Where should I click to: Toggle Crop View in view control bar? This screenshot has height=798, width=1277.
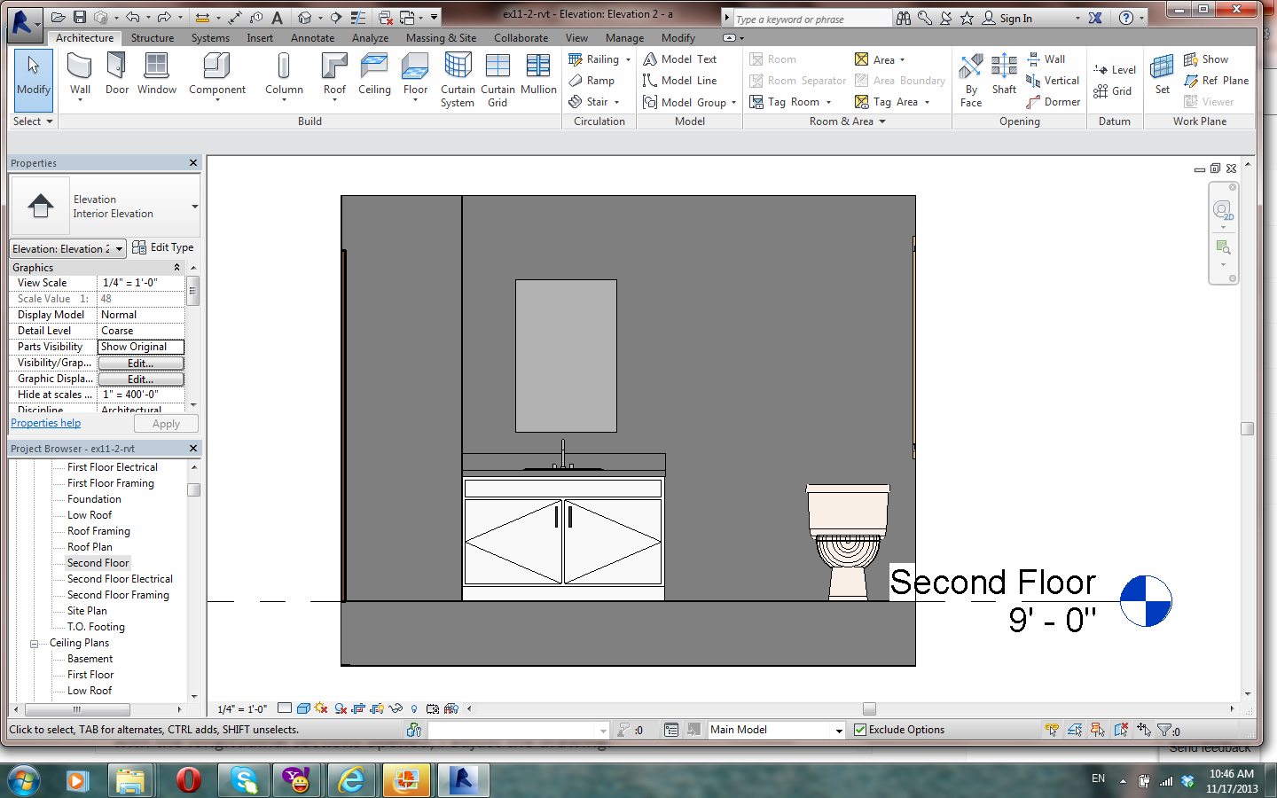[x=358, y=708]
